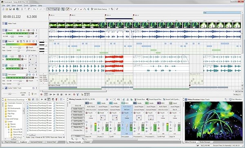Screen dimensions: 245x148
Task: Click the Faders button in Mixing Console
Action: pyautogui.click(x=78, y=136)
